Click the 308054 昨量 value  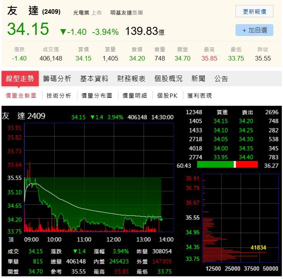(162, 251)
